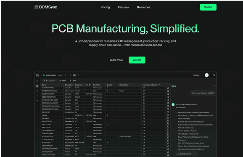The image size is (243, 157).
Task: Open the settings gear icon in sidebar
Action: pos(37,101)
